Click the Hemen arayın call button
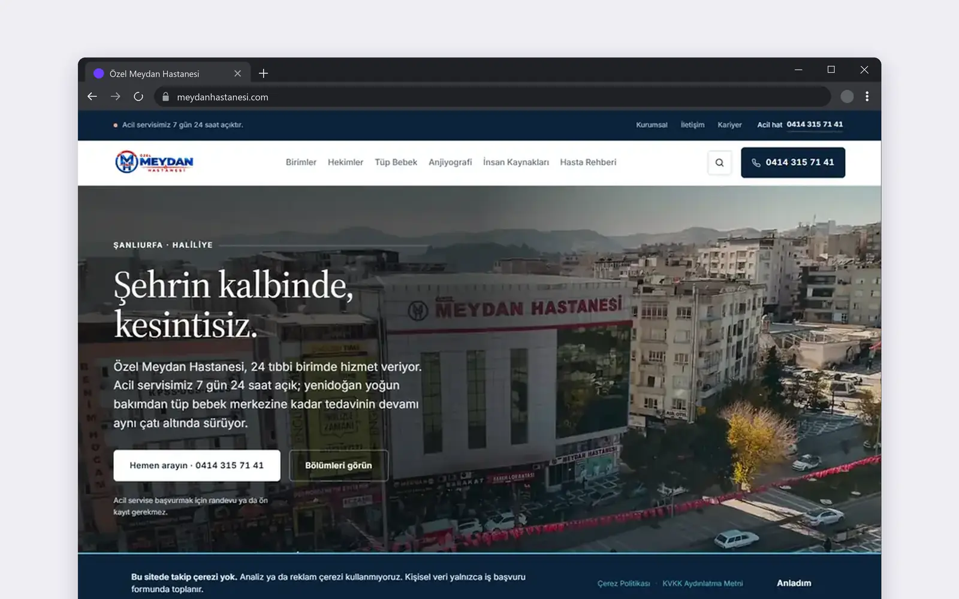This screenshot has width=959, height=599. pos(197,465)
